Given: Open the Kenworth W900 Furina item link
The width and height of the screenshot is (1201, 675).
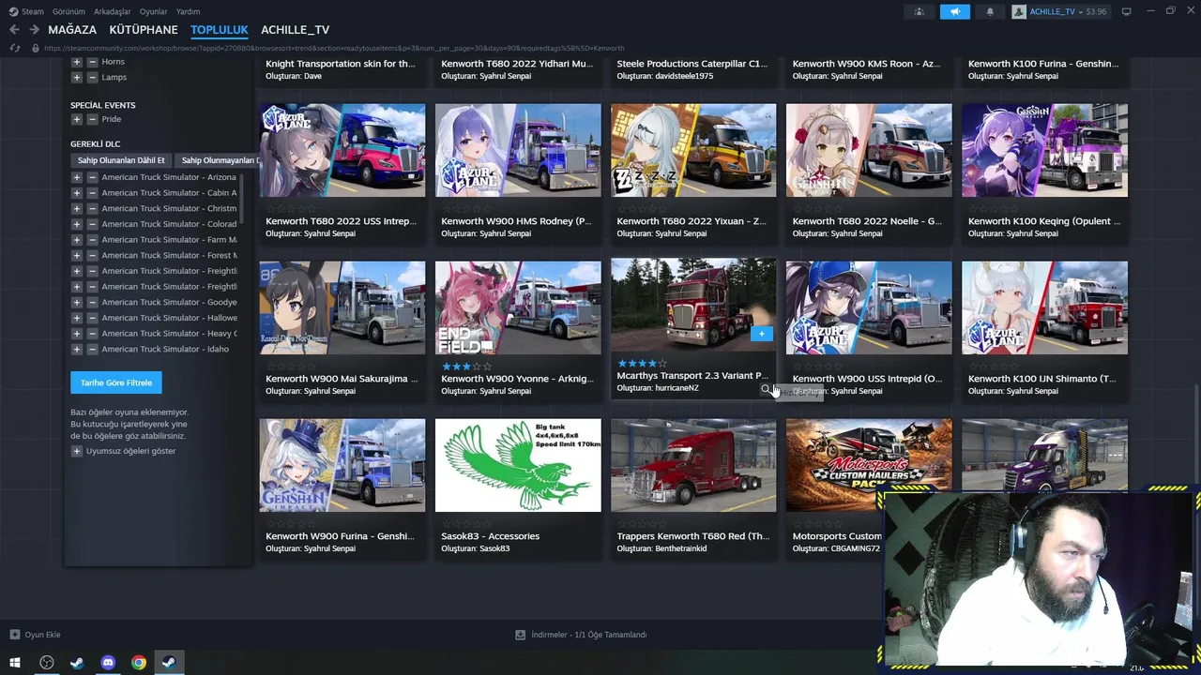Looking at the screenshot, I should click(340, 536).
